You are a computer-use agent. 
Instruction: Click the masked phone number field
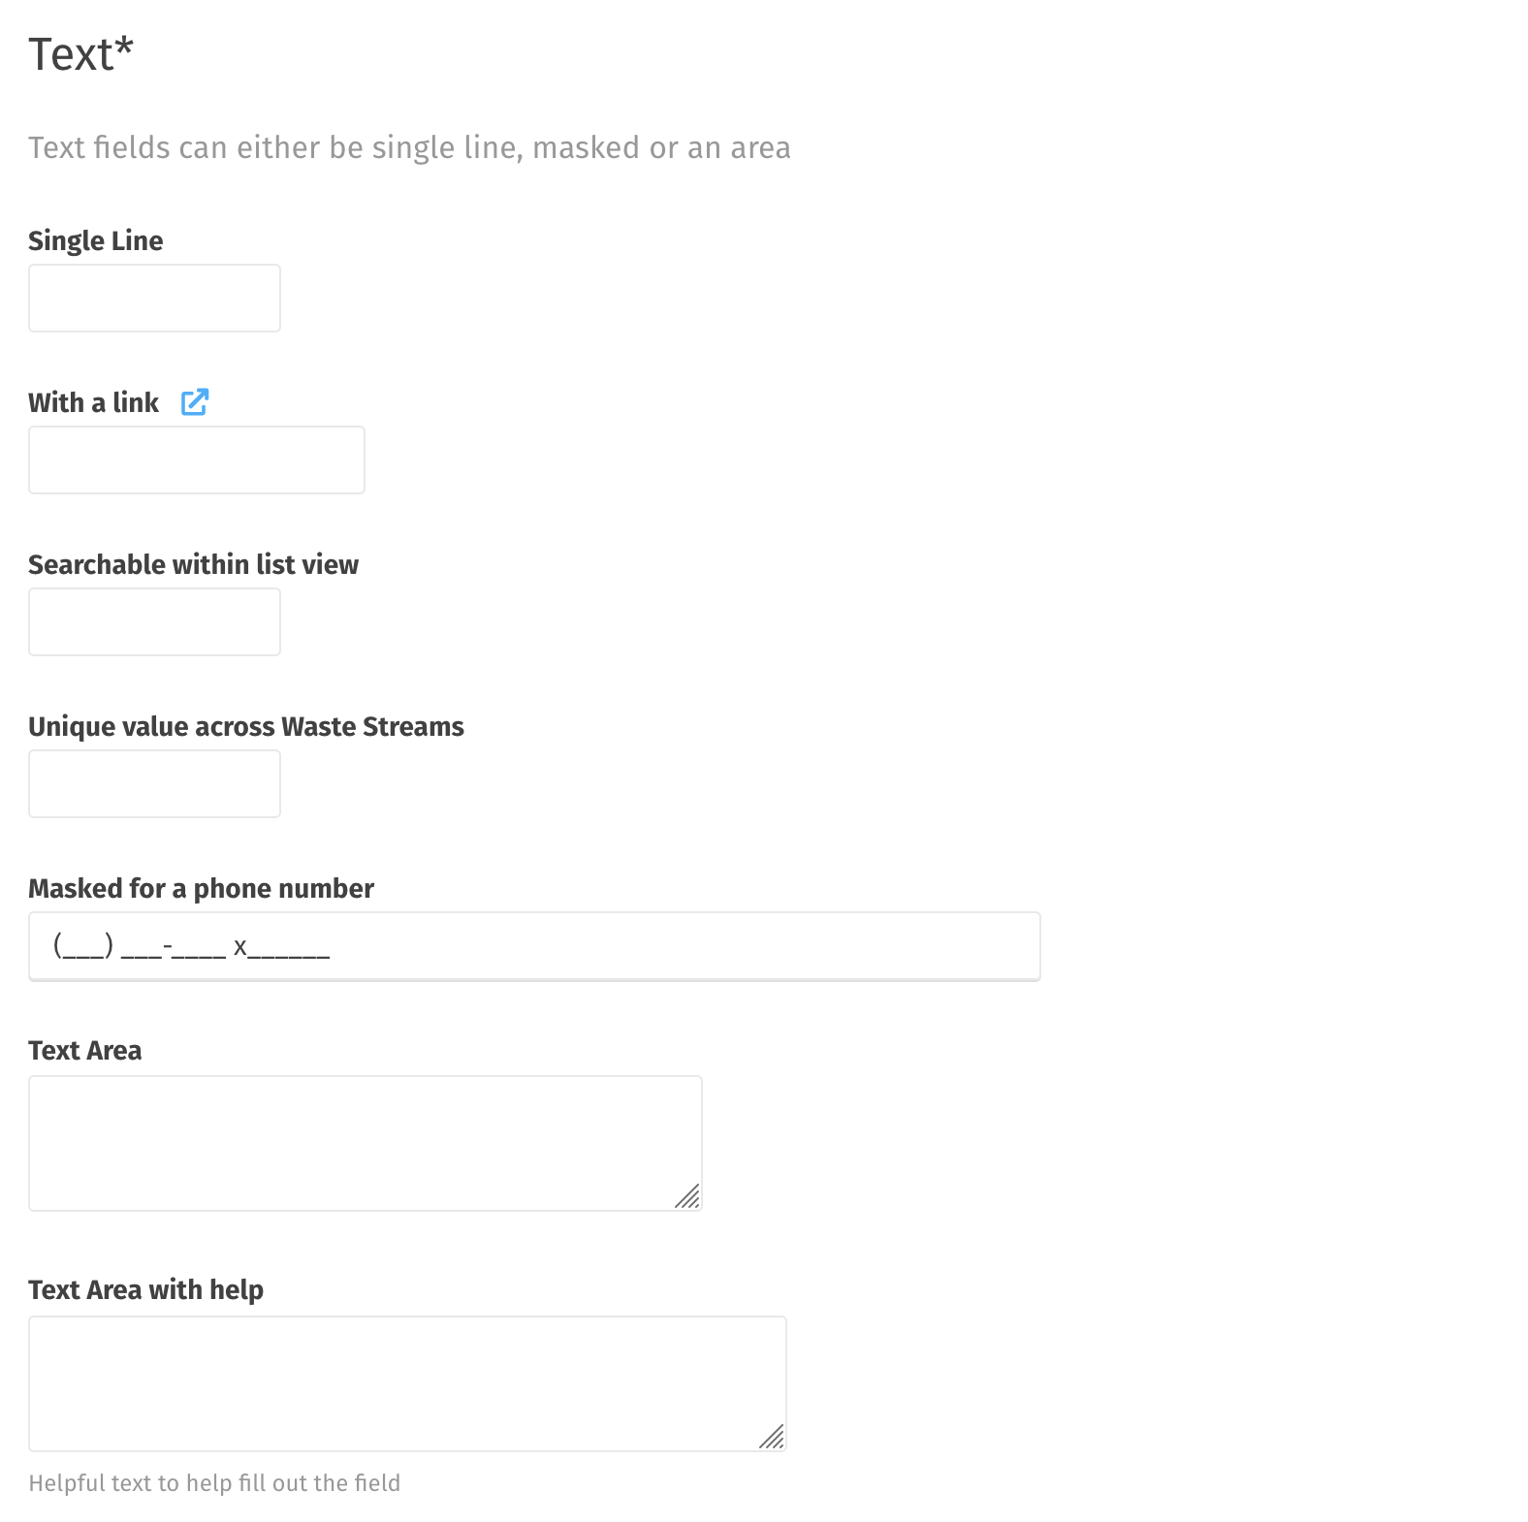(534, 946)
